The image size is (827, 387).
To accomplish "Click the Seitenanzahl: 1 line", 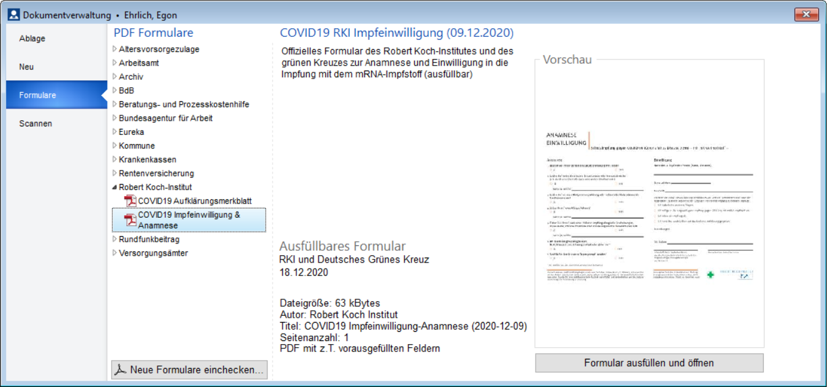I will (314, 337).
